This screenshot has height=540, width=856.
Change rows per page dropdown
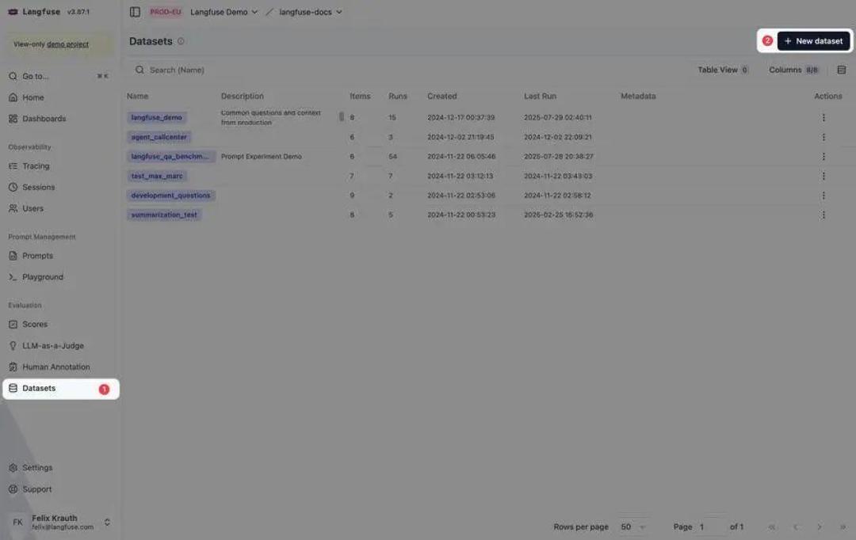click(632, 527)
